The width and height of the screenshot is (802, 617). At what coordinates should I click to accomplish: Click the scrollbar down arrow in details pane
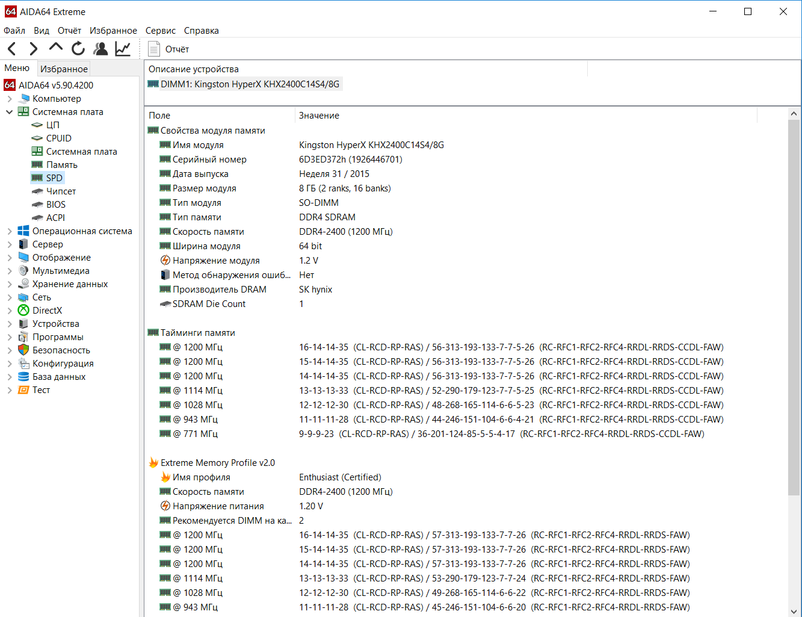794,610
